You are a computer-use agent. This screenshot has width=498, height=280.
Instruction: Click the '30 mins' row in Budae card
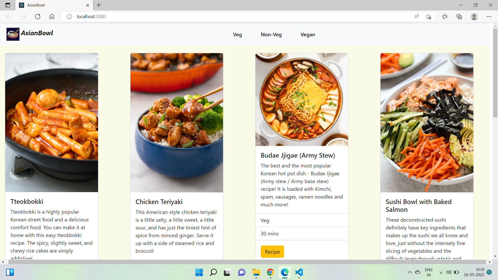coord(302,234)
